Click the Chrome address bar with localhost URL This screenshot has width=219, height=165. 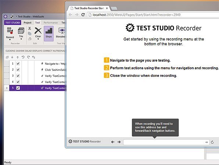tap(153, 15)
